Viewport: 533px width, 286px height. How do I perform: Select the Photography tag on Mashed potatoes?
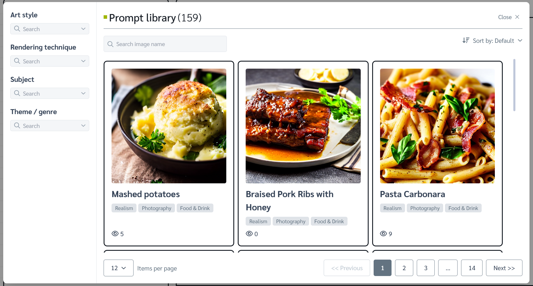(156, 208)
